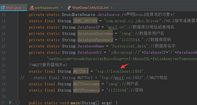Collapse main method using fold marker
Screen dimensions: 197x105
click(x=18, y=103)
